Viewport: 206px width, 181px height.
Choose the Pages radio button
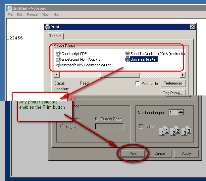click(x=62, y=127)
